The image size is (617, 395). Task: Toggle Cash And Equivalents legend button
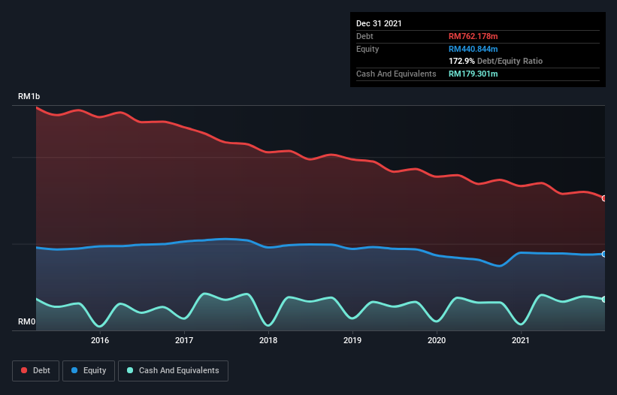tap(173, 371)
